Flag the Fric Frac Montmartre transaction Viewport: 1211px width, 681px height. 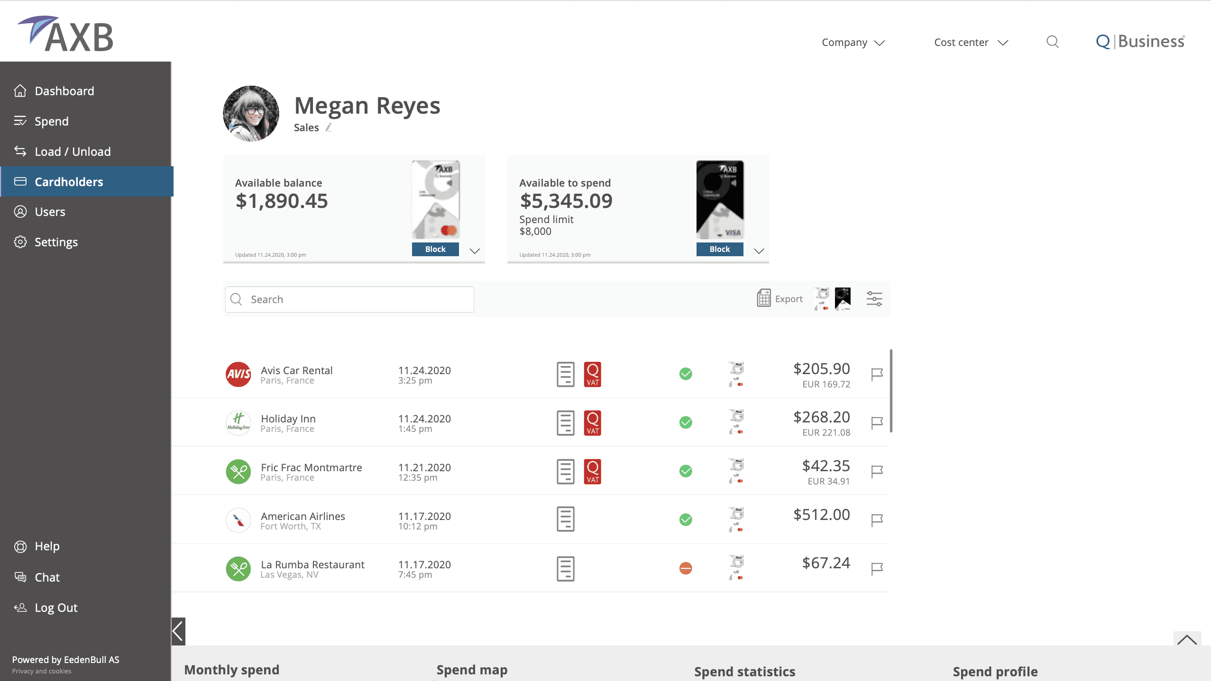coord(877,471)
